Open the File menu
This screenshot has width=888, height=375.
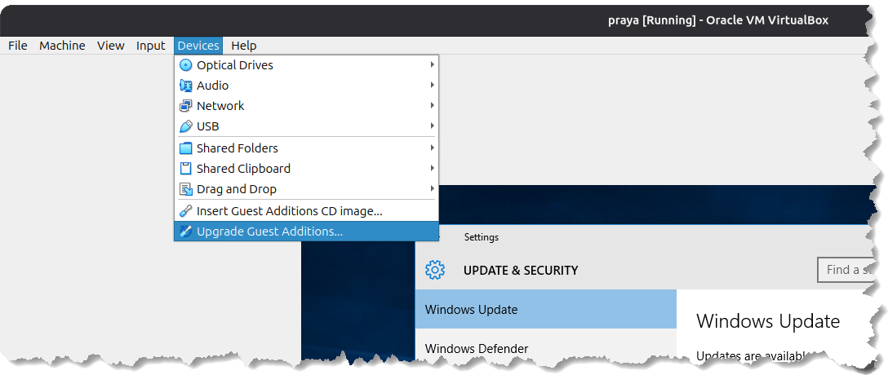tap(18, 46)
